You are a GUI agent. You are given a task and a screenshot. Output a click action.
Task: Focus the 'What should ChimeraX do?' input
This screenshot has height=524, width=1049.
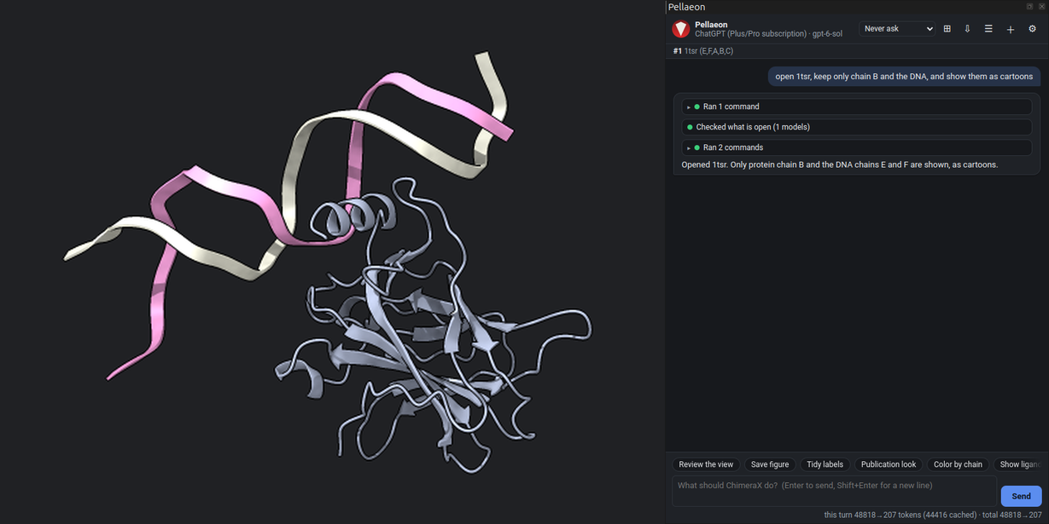(835, 491)
